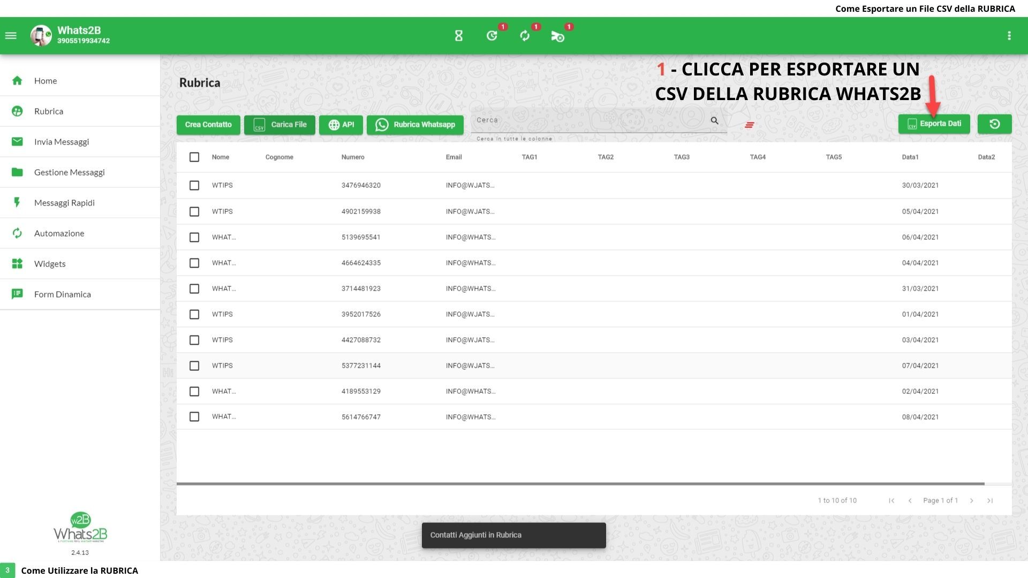Go to the next page
1028x578 pixels.
pos(972,500)
